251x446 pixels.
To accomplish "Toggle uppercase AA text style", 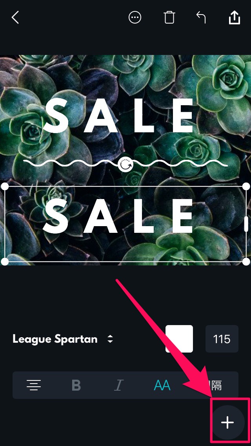I will click(162, 386).
